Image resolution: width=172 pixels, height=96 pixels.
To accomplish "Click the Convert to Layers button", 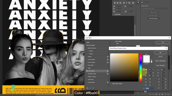I will (x=153, y=19).
